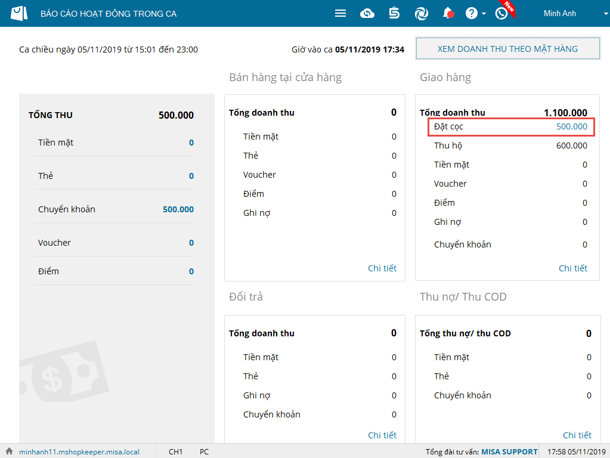
Task: Open the hamburger main menu
Action: (x=340, y=14)
